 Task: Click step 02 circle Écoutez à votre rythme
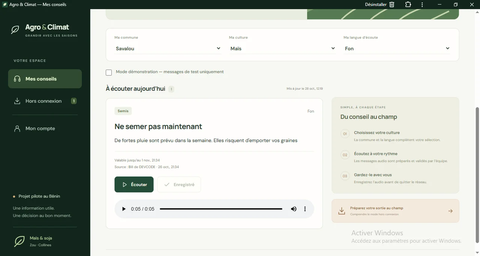pyautogui.click(x=345, y=155)
